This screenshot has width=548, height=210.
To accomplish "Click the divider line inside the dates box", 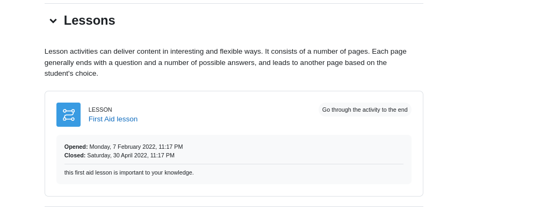I will (x=234, y=164).
